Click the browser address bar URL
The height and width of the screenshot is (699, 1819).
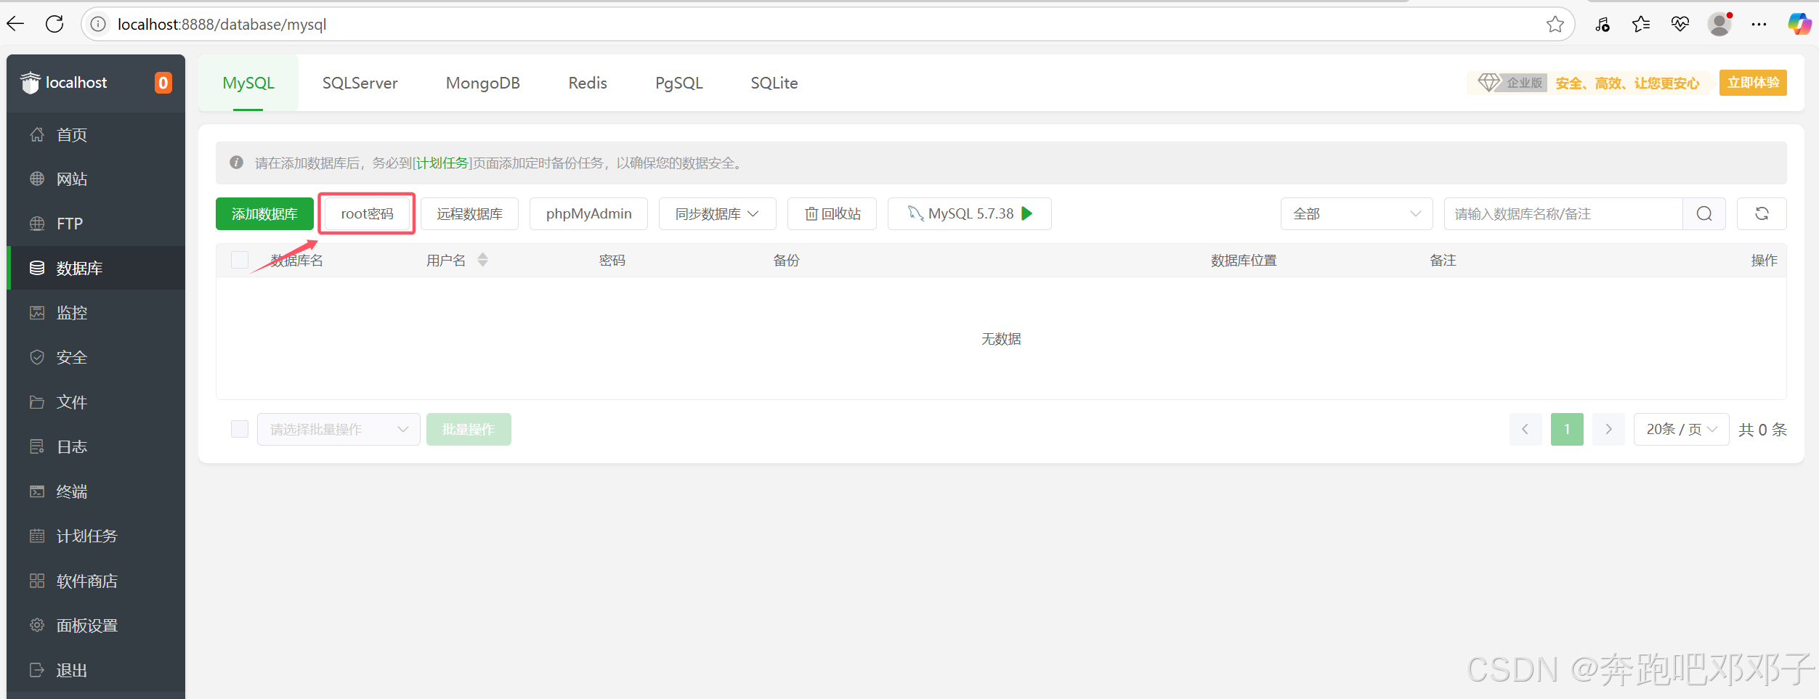click(x=222, y=25)
